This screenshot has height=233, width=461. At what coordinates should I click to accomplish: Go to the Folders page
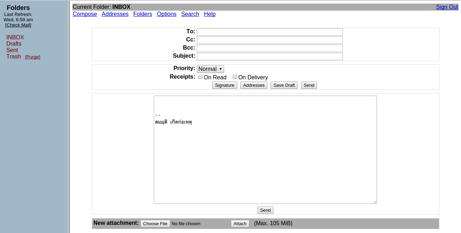143,14
